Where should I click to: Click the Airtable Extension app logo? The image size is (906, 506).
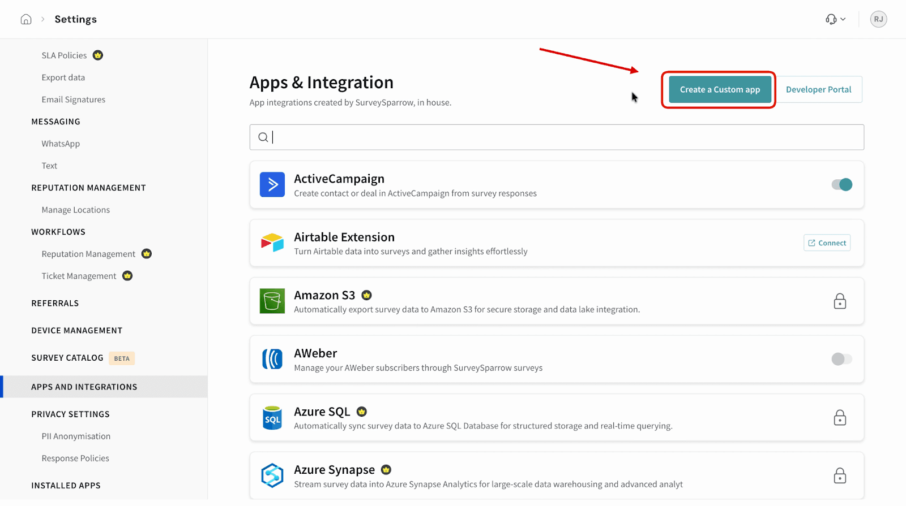coord(272,243)
